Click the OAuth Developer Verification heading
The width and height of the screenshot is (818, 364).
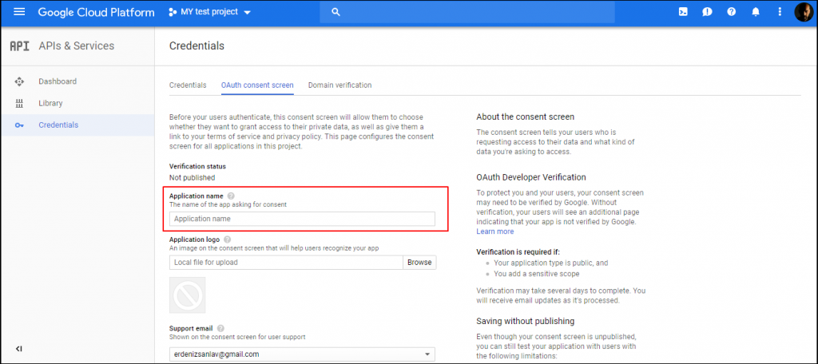(x=531, y=177)
